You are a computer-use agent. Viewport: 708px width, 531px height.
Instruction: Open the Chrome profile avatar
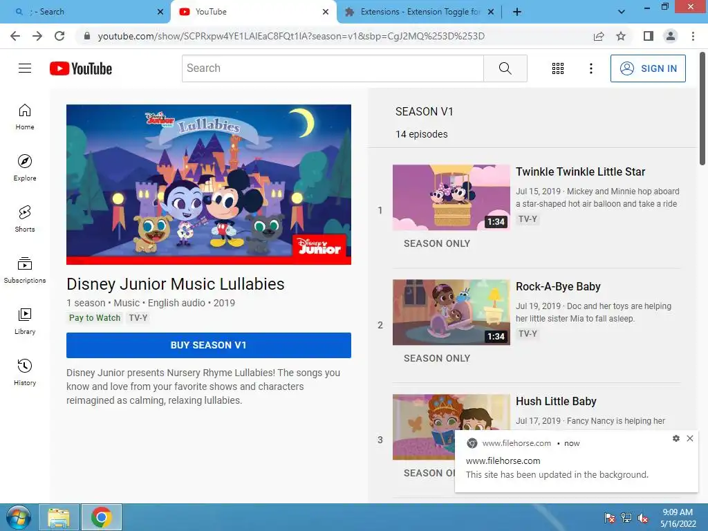click(671, 36)
